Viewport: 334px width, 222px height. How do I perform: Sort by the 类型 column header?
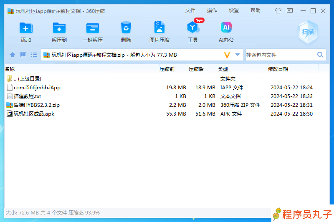(223, 69)
